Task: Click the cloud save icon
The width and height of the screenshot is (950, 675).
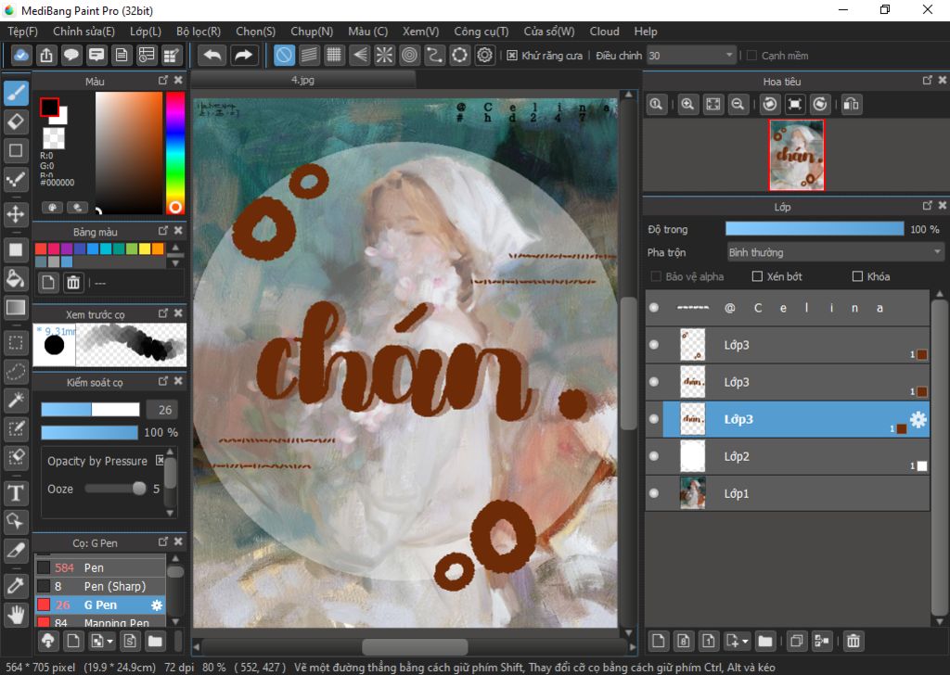Action: 20,55
